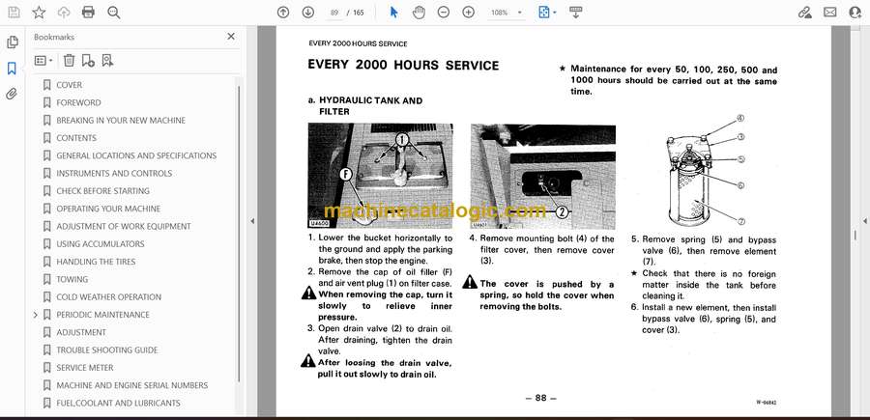Open USING ACCUMULATORS bookmark
Screen dimensions: 870x420
pyautogui.click(x=100, y=244)
